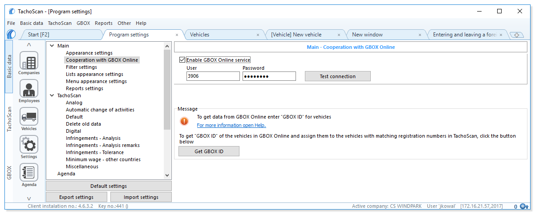The width and height of the screenshot is (535, 214).
Task: Select Filter settings in tree
Action: pos(81,67)
